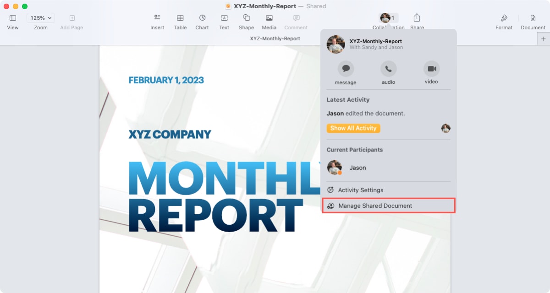The height and width of the screenshot is (293, 550).
Task: Insert a Text box
Action: (x=224, y=19)
